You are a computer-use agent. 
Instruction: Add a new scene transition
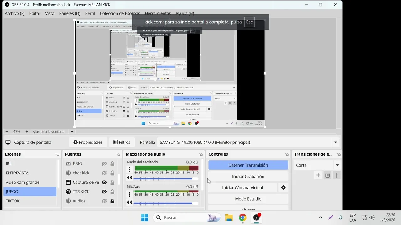[x=318, y=175]
